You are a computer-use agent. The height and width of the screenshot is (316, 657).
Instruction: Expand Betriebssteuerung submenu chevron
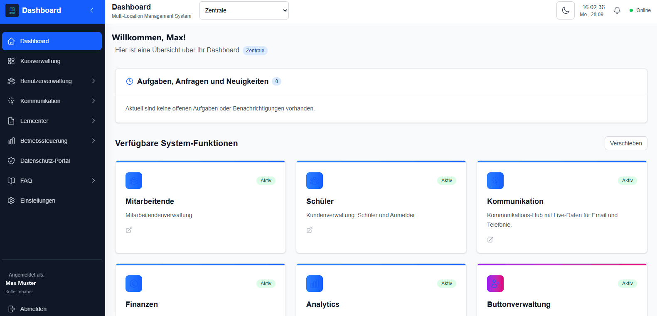94,141
